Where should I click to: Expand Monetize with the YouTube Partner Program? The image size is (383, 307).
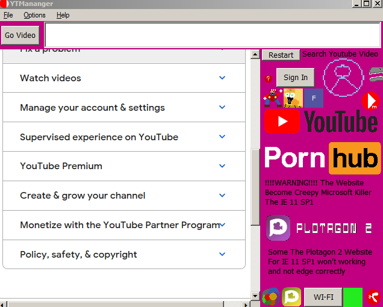click(x=124, y=225)
